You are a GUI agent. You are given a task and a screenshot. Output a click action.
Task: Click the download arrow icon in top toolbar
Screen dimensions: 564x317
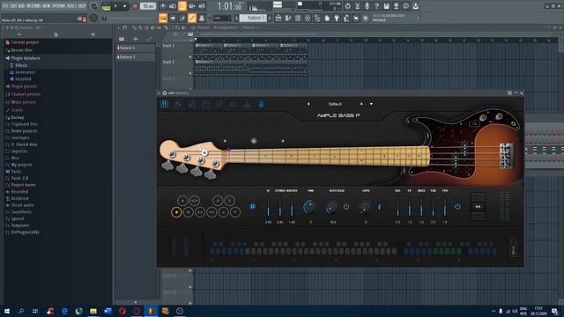415,6
